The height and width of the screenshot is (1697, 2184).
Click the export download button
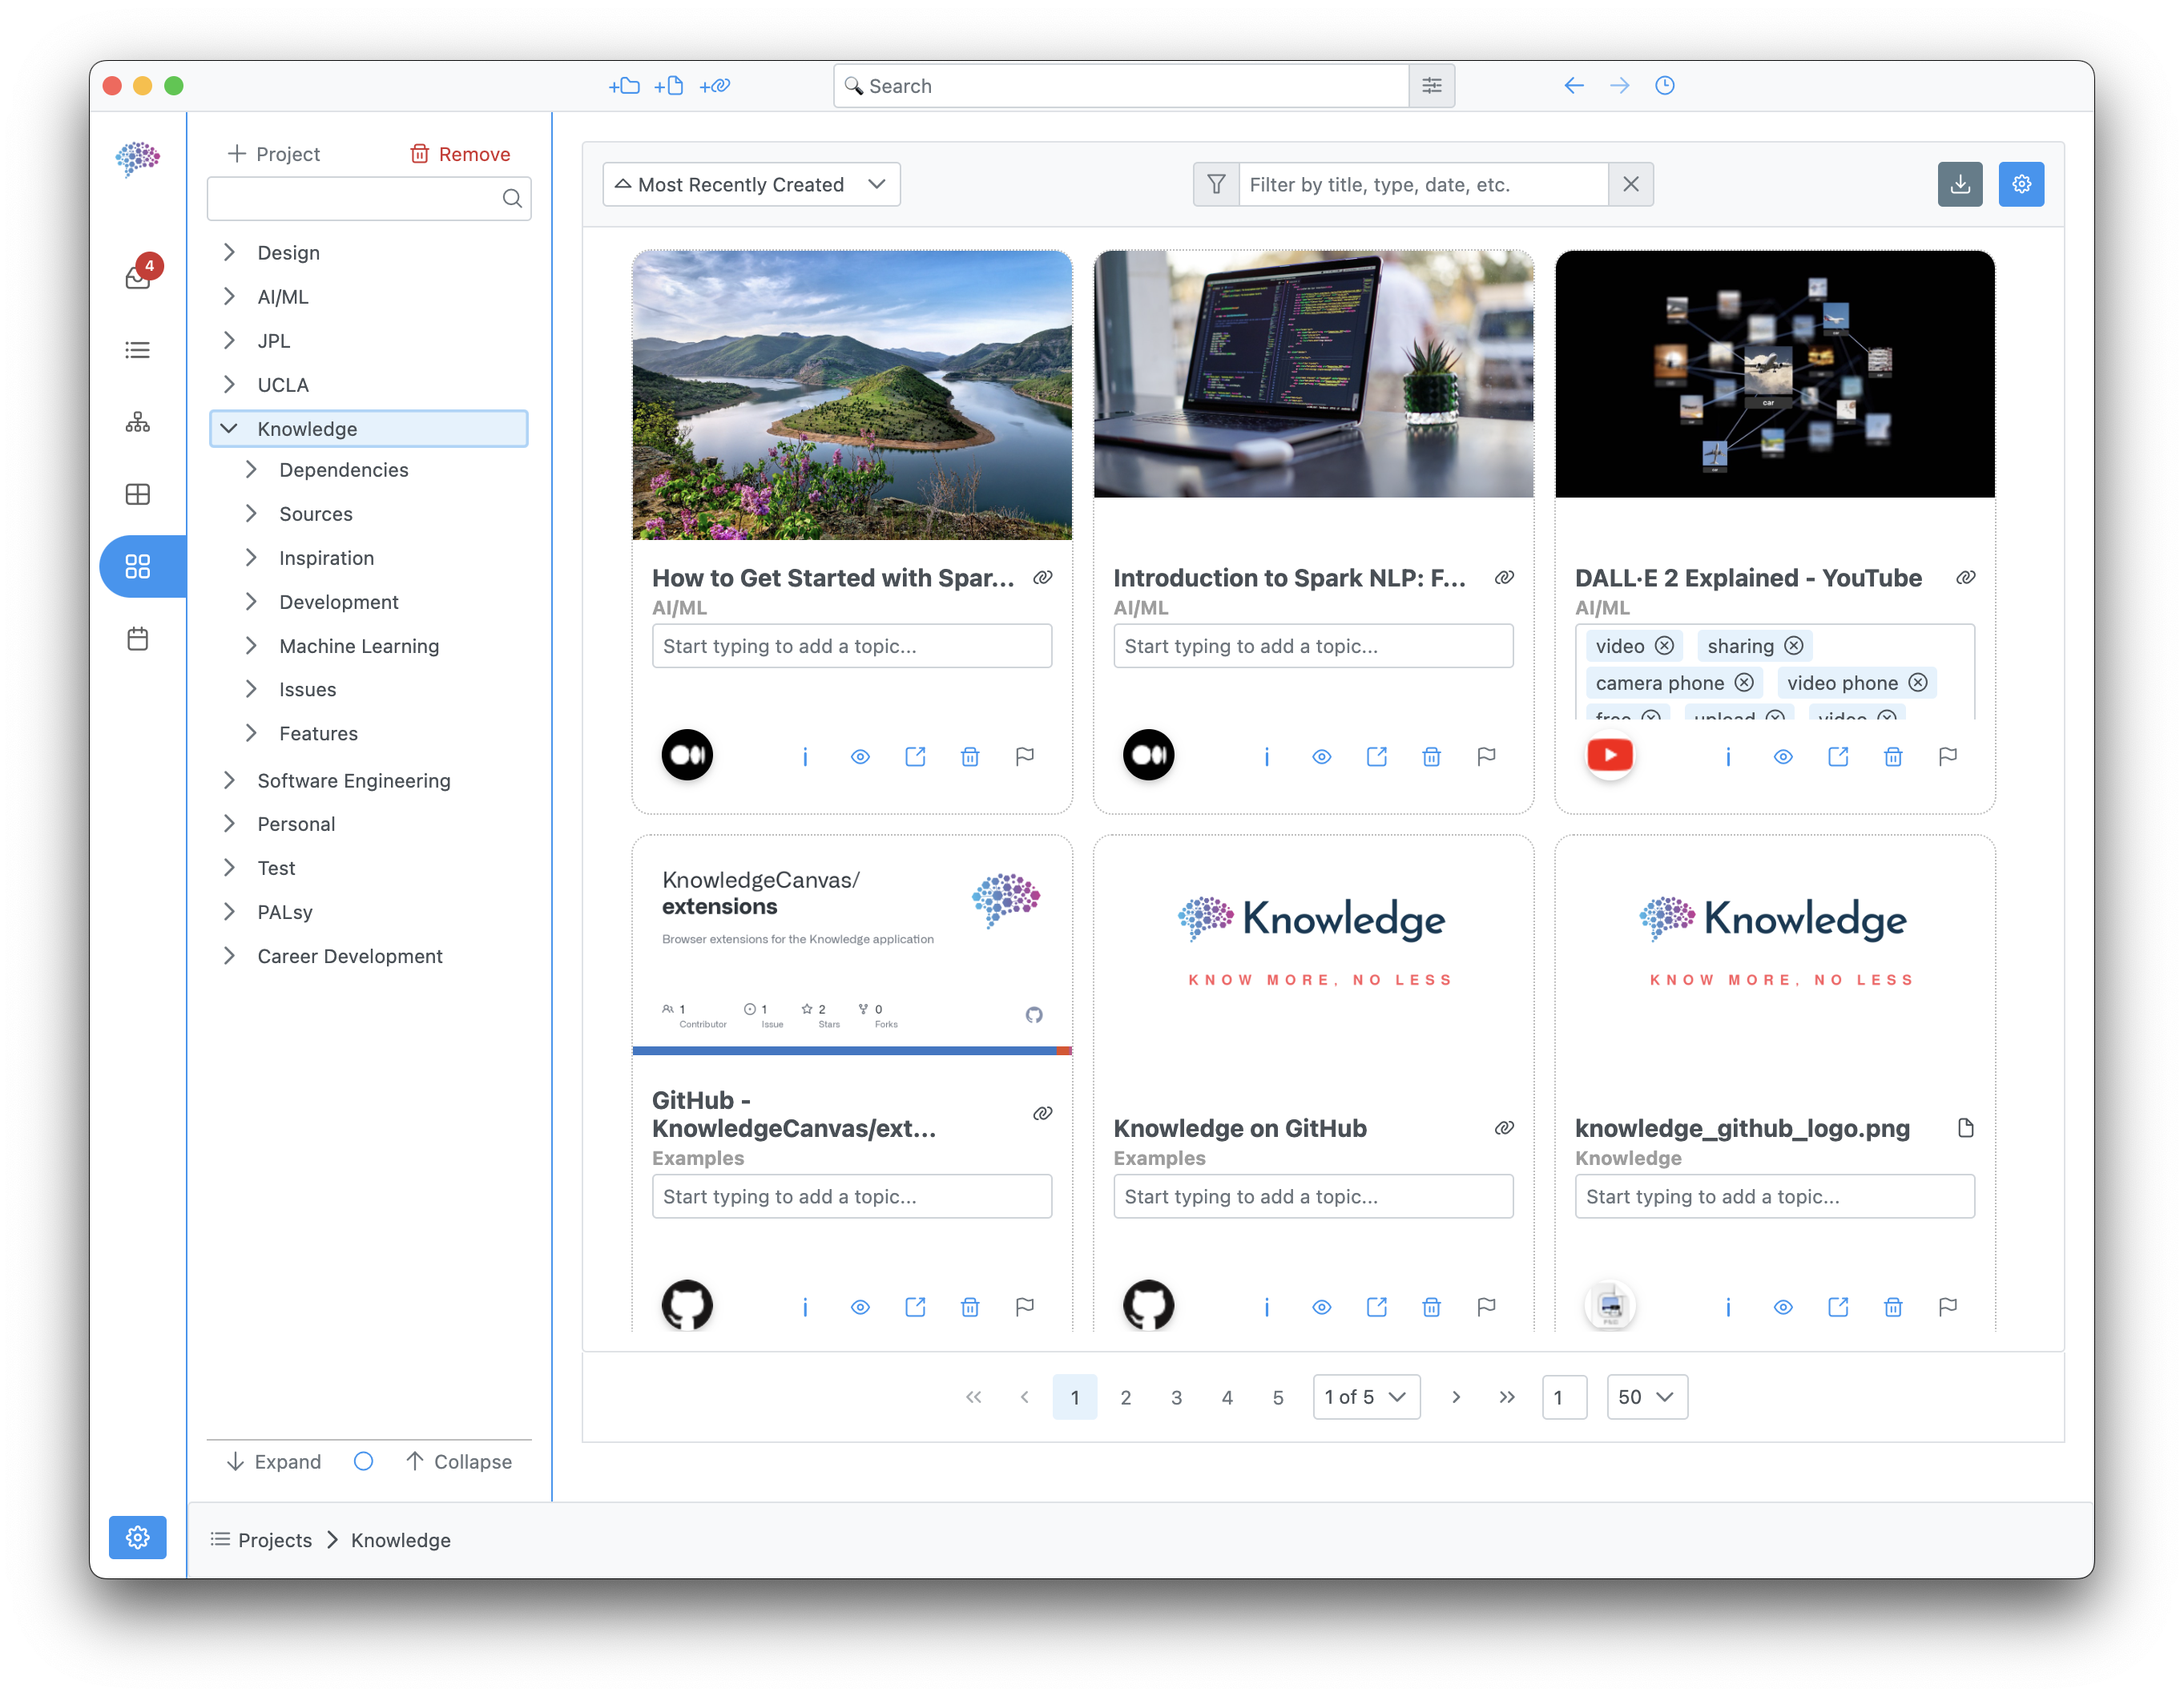[x=1959, y=185]
